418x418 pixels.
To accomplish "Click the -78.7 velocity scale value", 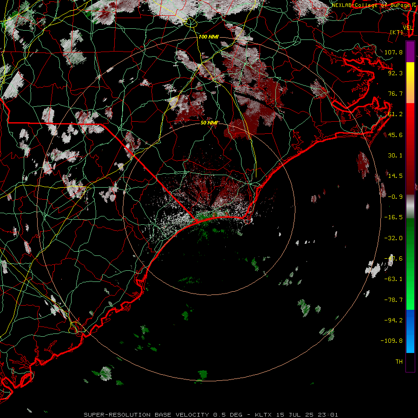I will (x=393, y=300).
